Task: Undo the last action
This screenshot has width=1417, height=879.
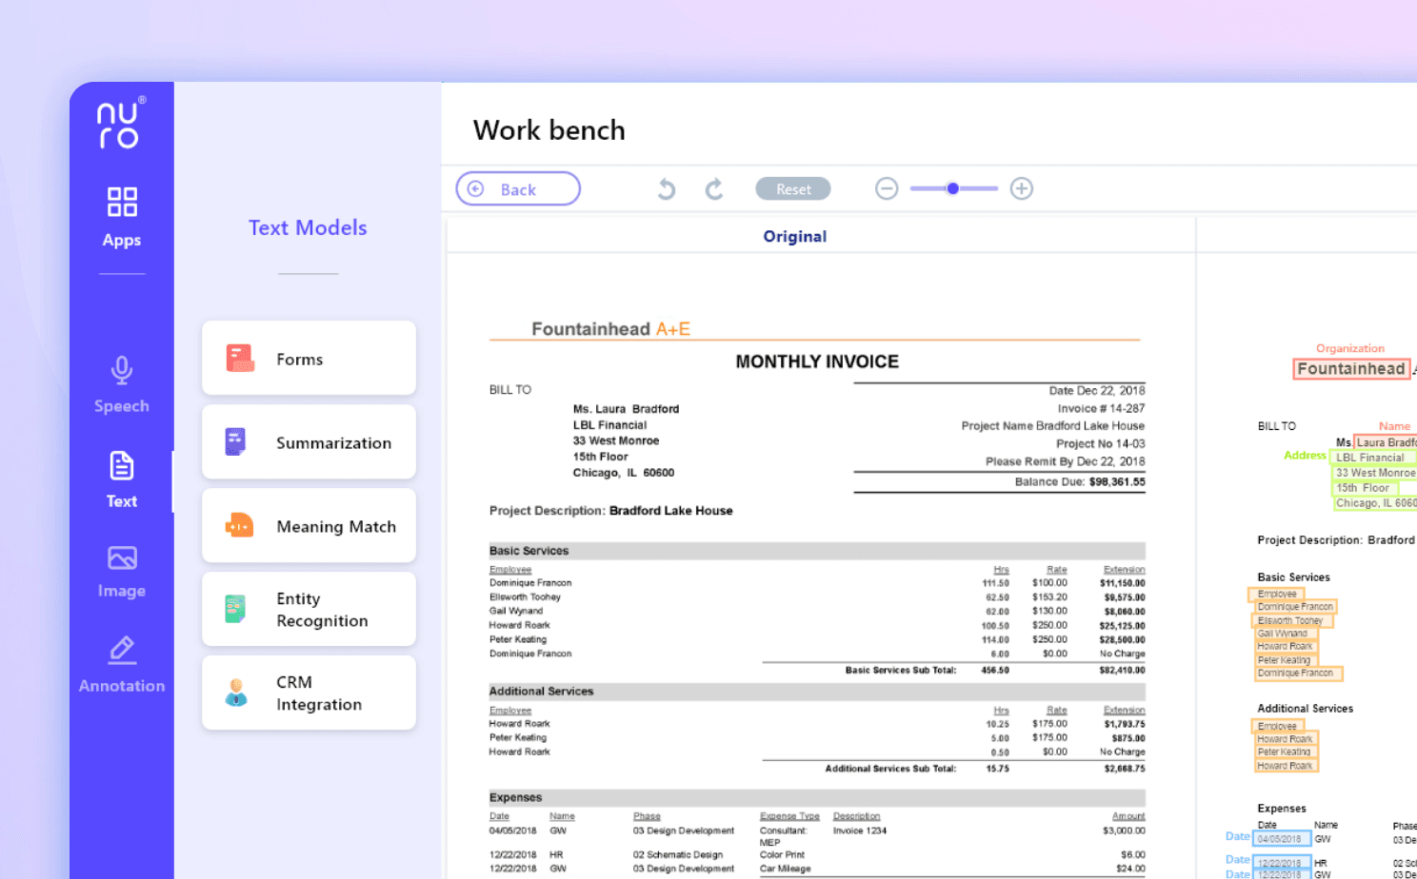Action: pyautogui.click(x=667, y=189)
